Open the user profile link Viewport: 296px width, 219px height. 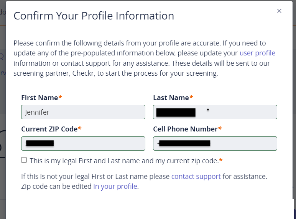point(257,53)
